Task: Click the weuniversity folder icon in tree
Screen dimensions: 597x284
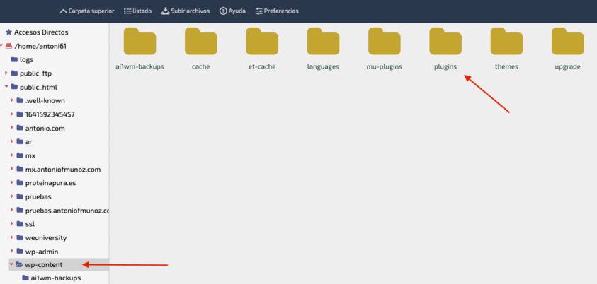Action: pyautogui.click(x=20, y=237)
